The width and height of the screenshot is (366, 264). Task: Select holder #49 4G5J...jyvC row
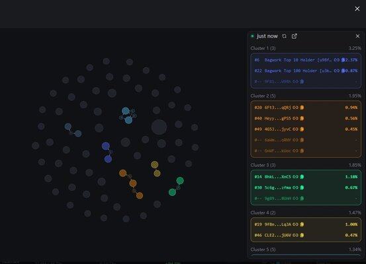pyautogui.click(x=306, y=129)
